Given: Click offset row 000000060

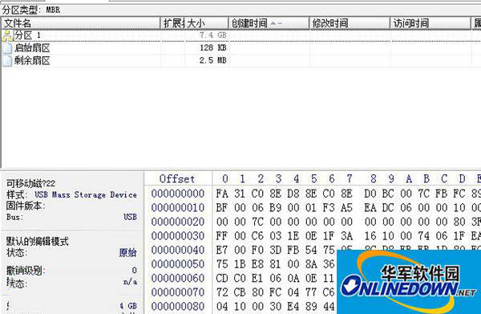Looking at the screenshot, I should click(178, 279).
